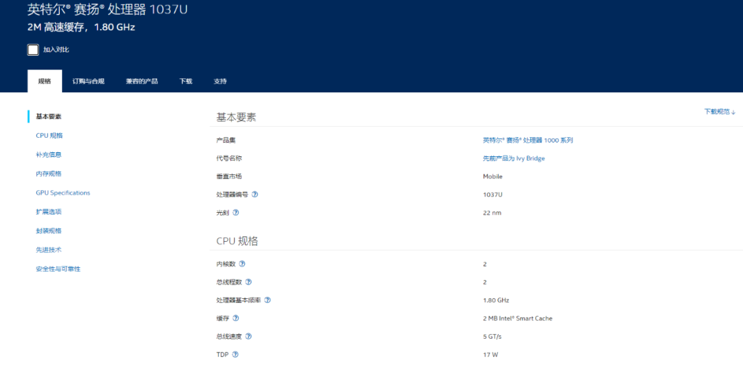The image size is (743, 365).
Task: Click the 代号名称 row label
Action: tap(229, 158)
